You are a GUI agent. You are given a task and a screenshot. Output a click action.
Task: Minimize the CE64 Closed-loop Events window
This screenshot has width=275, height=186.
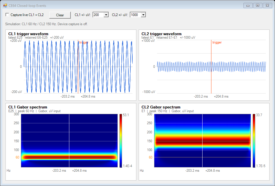(x=248, y=5)
